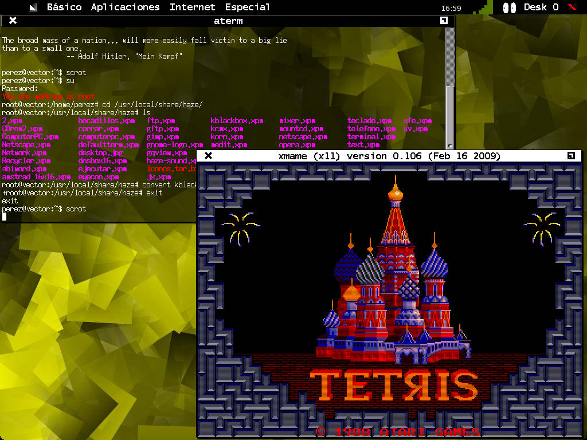Image resolution: width=587 pixels, height=440 pixels.
Task: Click the file ComputerPC.xpm
Action: click(x=30, y=137)
